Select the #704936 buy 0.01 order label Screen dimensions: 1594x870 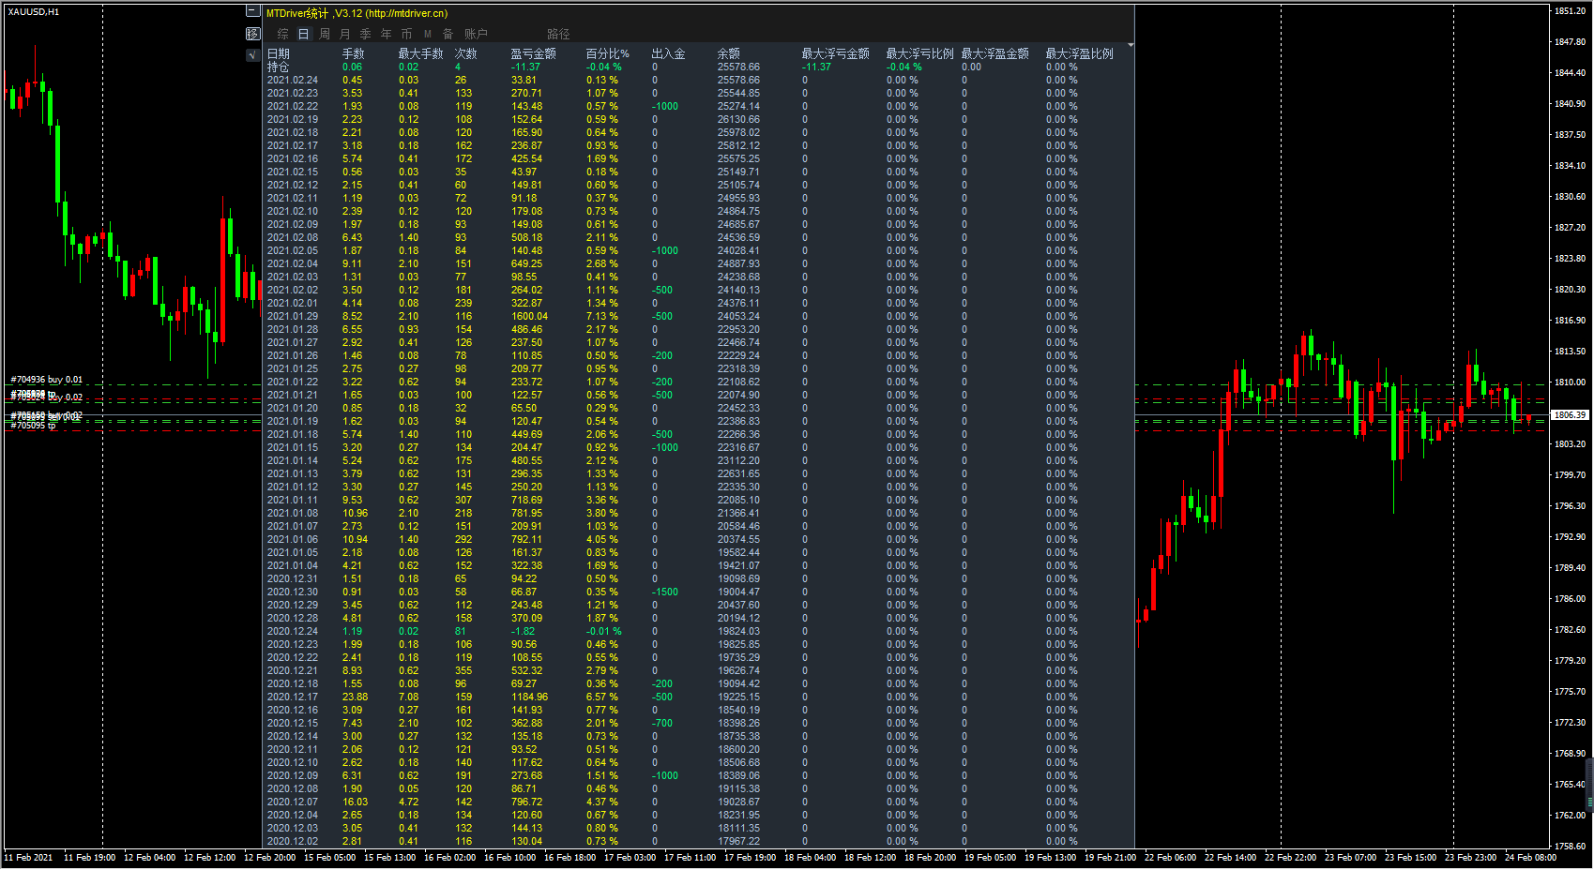coord(47,380)
